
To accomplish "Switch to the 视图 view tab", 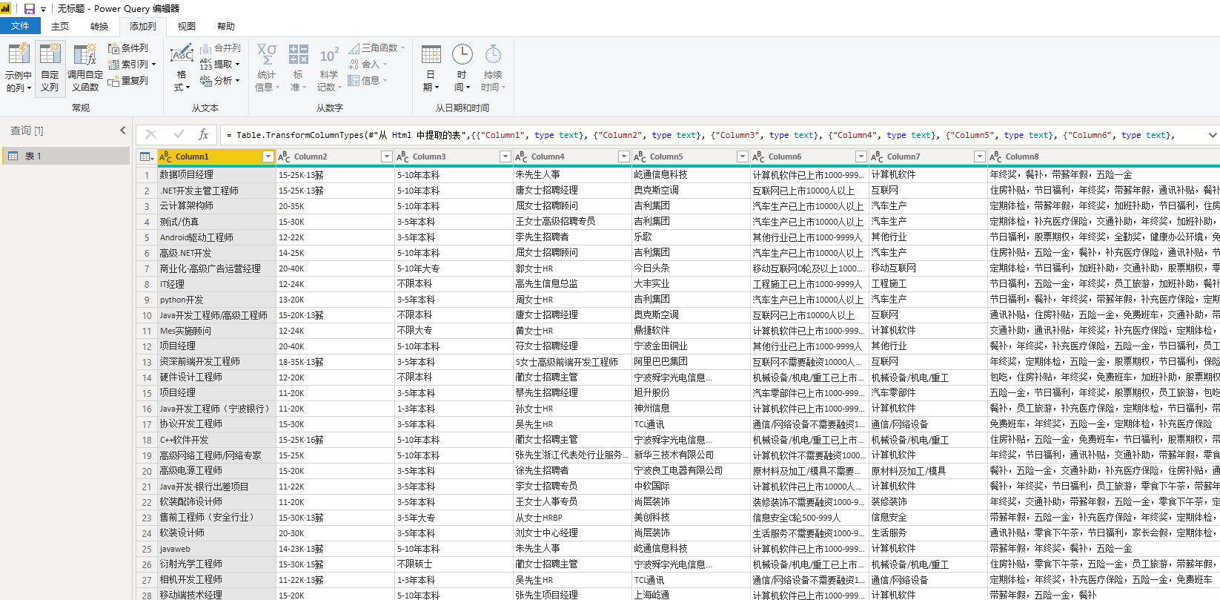I will (x=187, y=27).
